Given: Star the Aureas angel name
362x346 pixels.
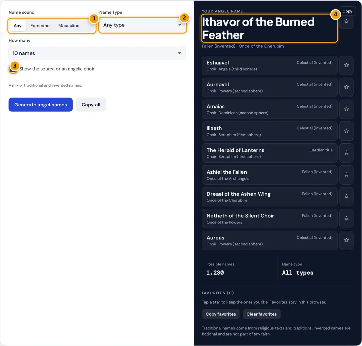Looking at the screenshot, I should 346,240.
